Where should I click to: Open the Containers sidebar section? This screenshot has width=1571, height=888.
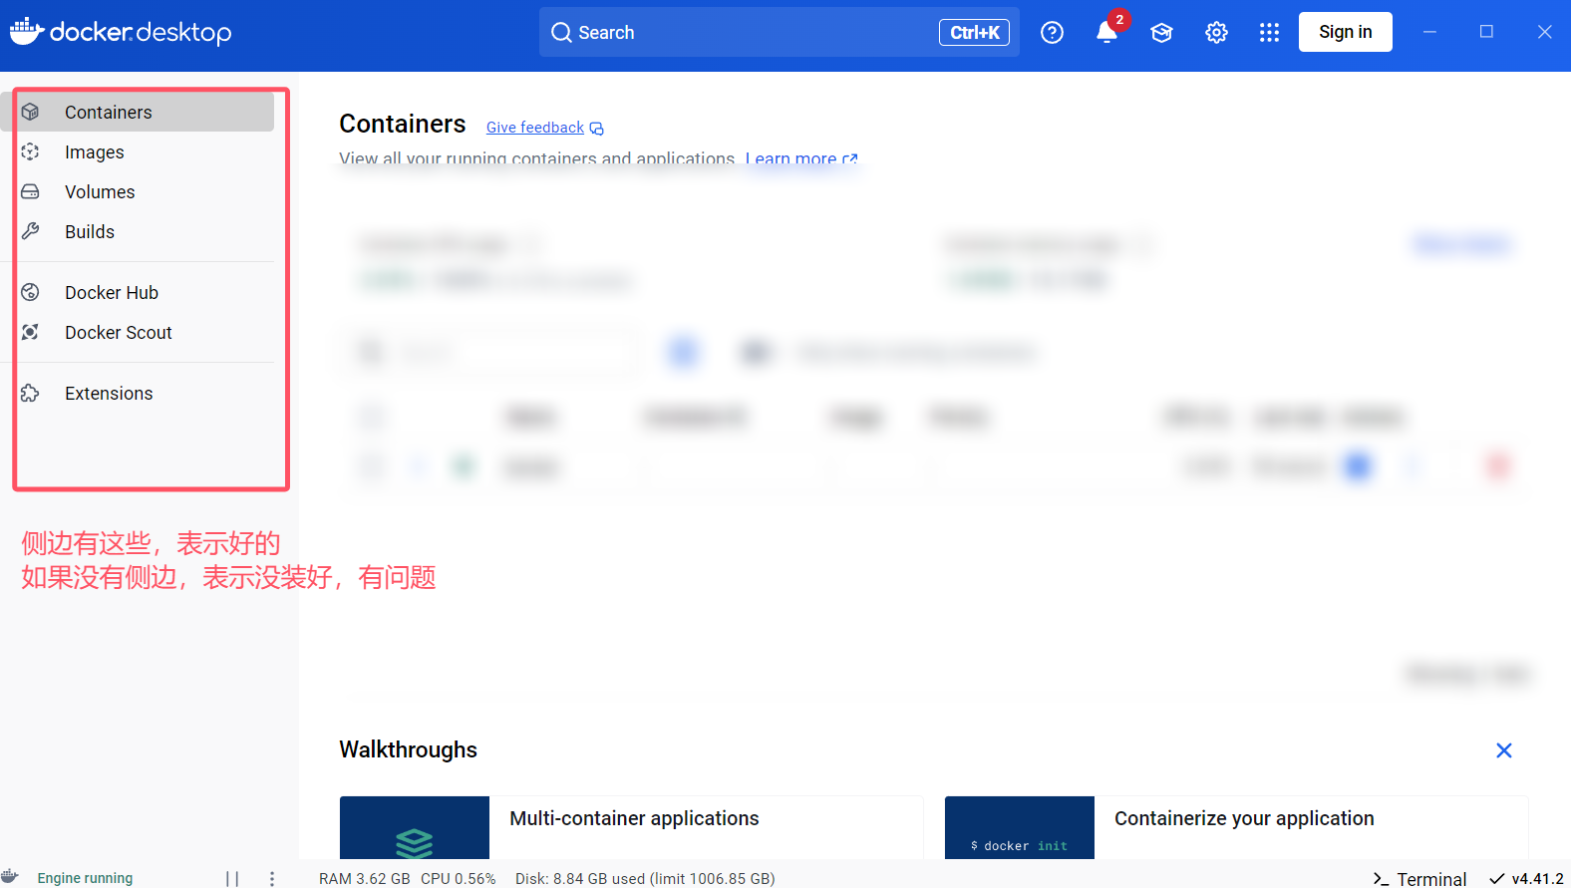(140, 112)
